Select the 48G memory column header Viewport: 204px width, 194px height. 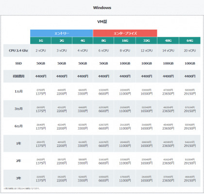(x=168, y=41)
